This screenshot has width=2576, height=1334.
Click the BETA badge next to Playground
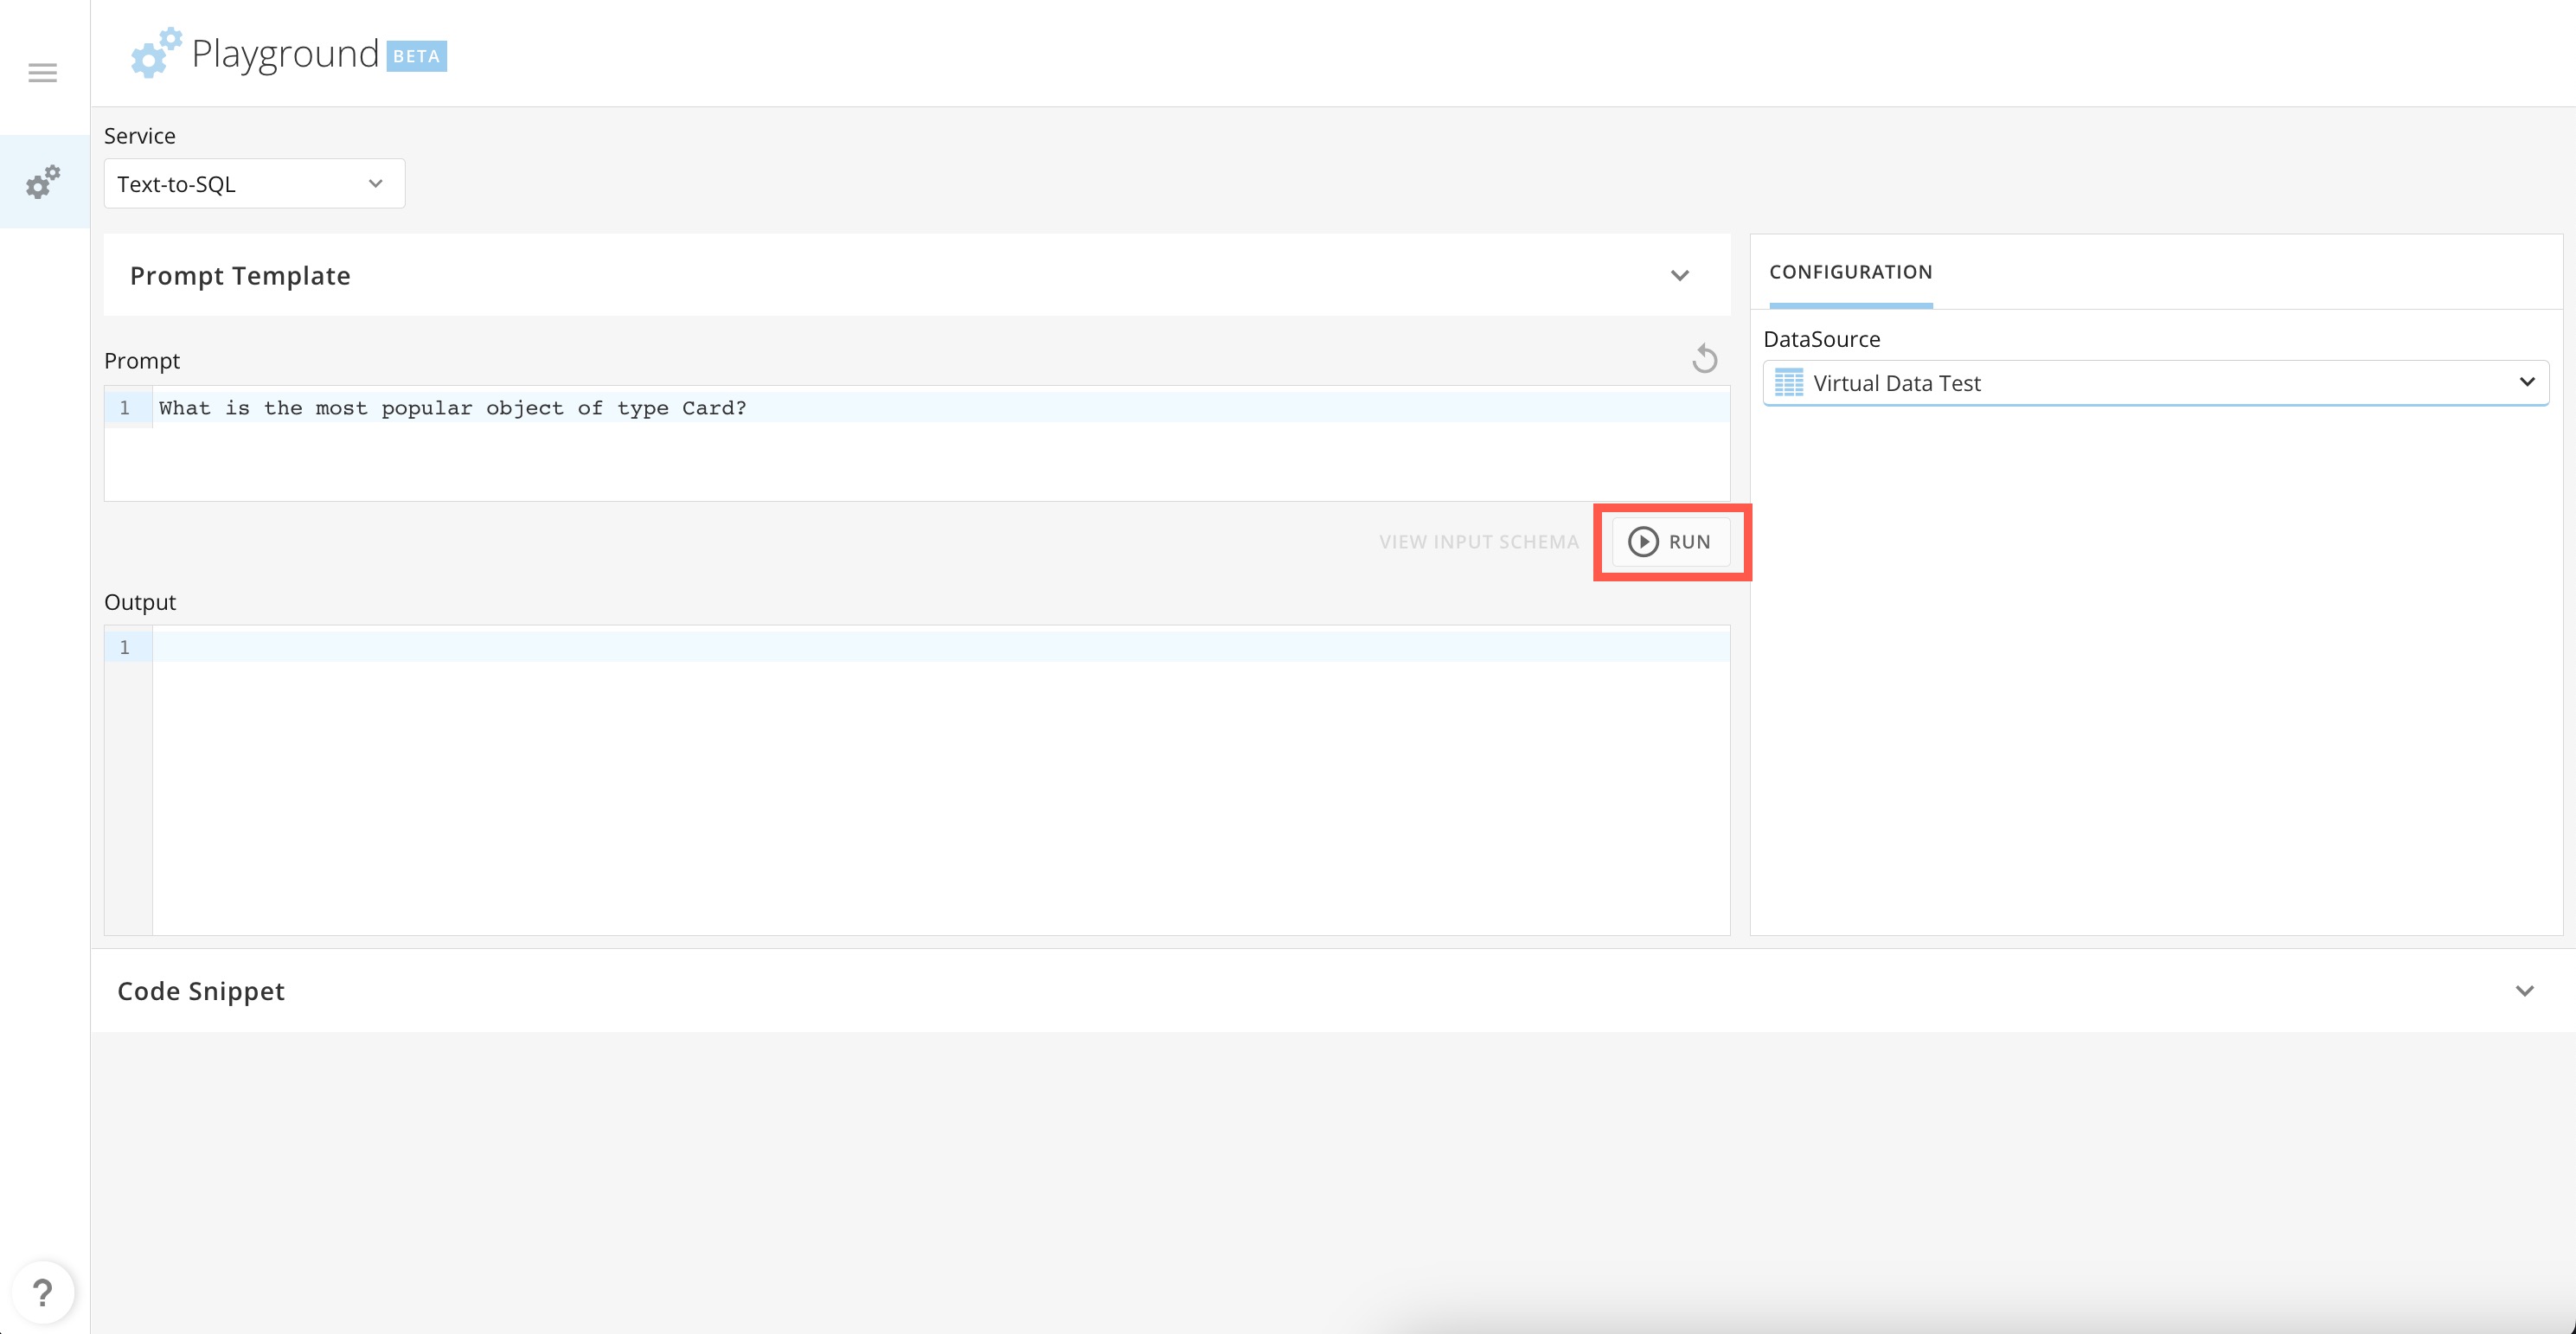416,56
